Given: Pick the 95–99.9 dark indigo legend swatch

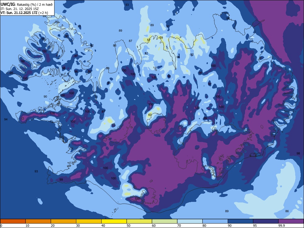Looking at the screenshot, I should (266, 221).
